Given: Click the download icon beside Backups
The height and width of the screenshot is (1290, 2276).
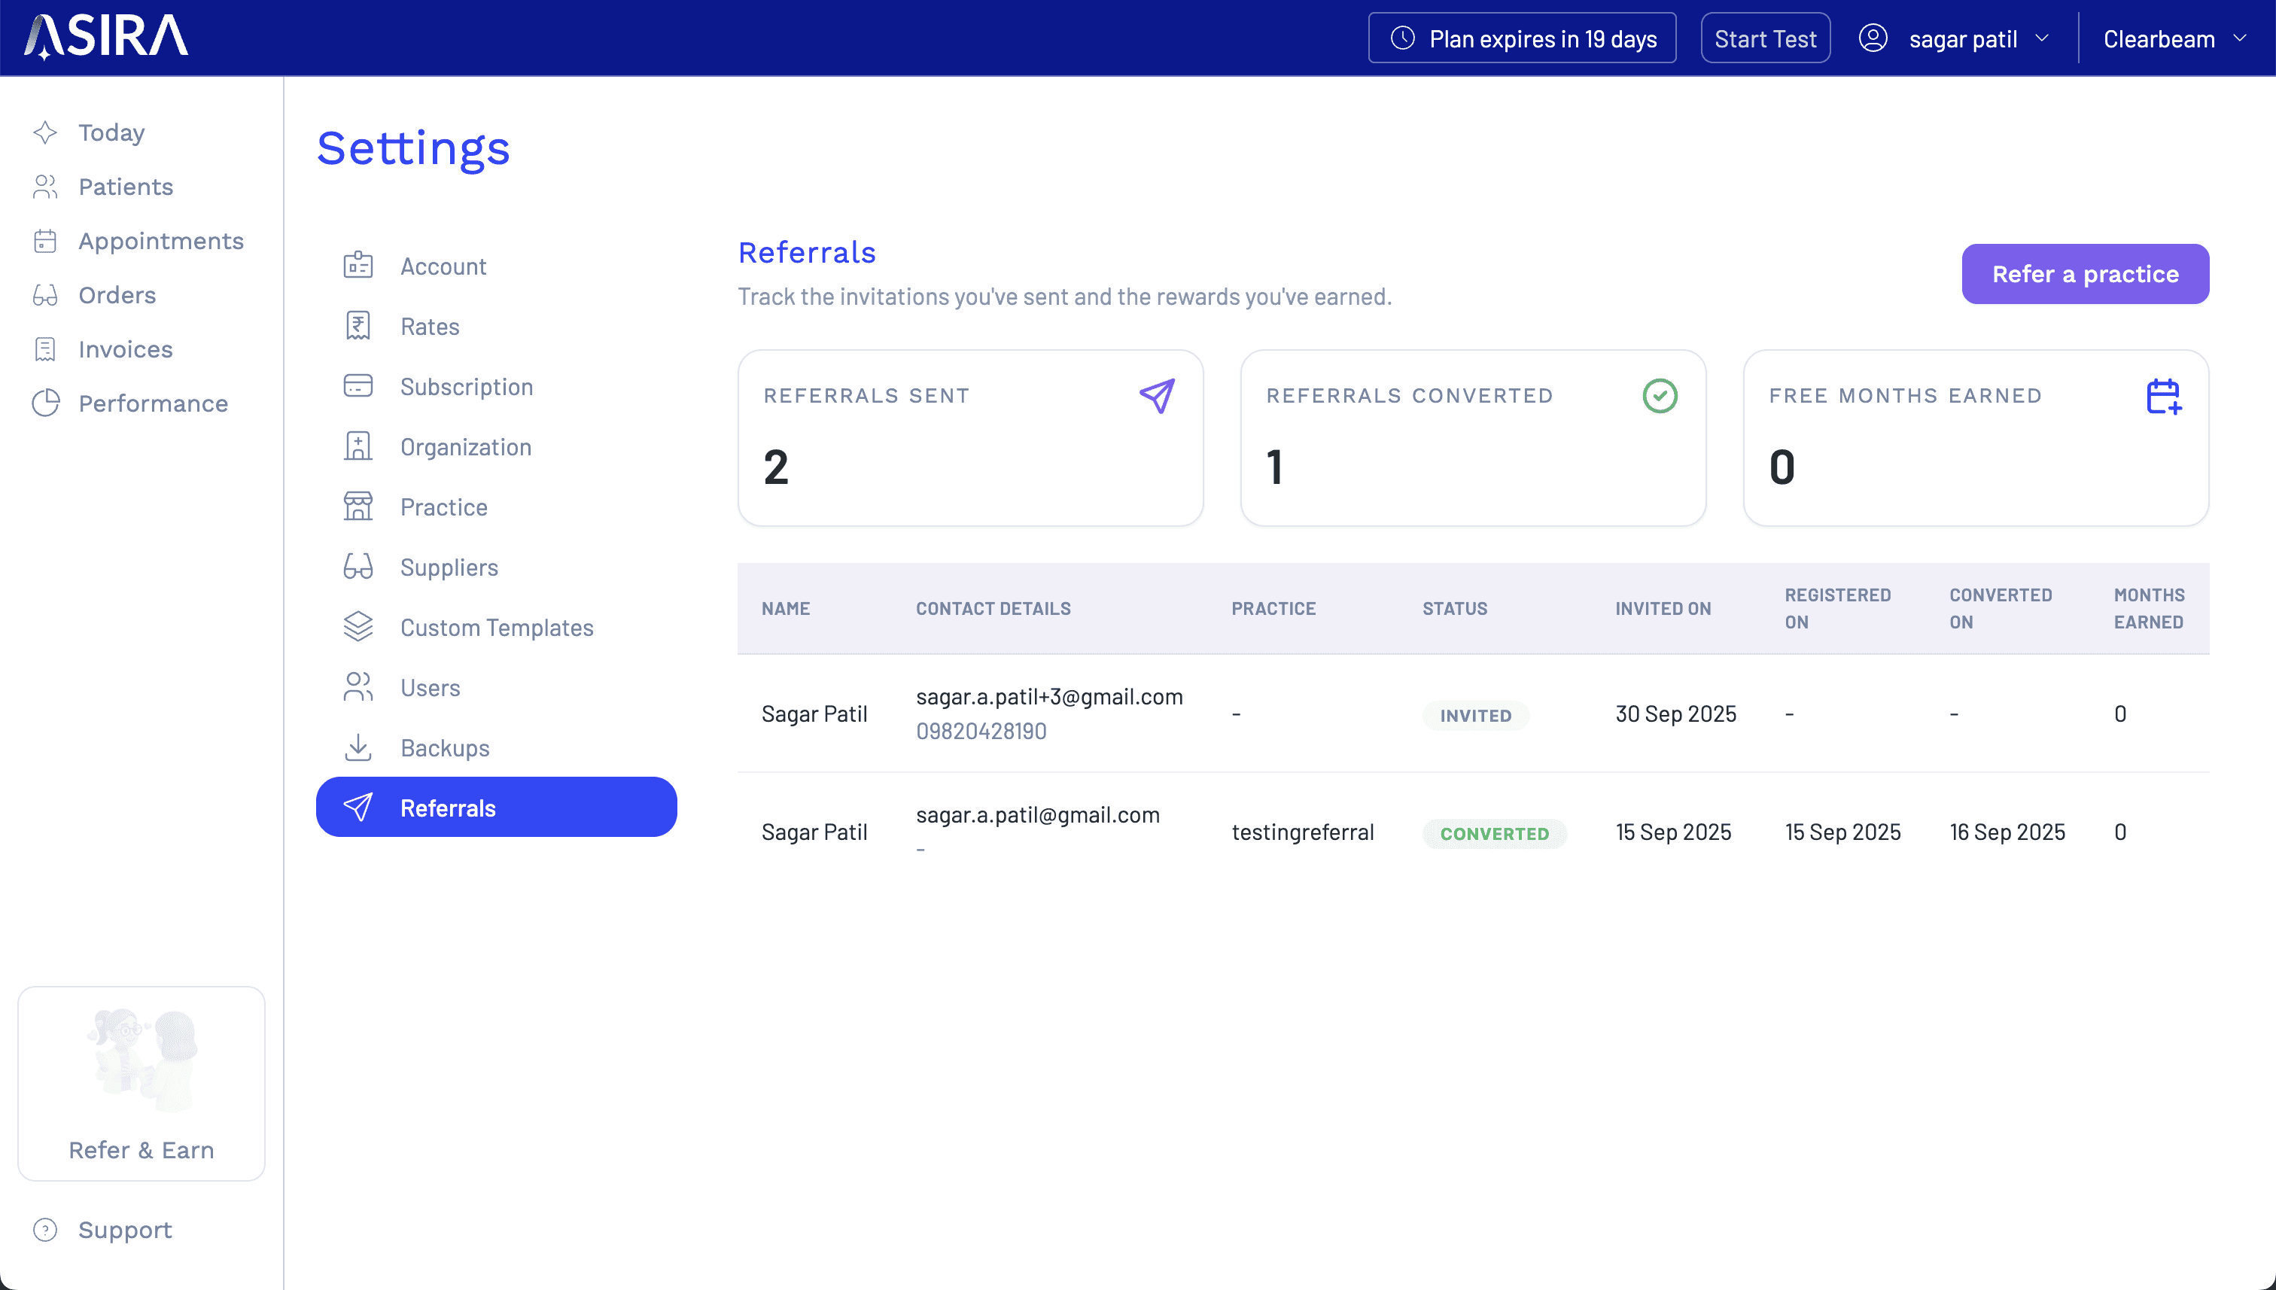Looking at the screenshot, I should click(x=358, y=748).
